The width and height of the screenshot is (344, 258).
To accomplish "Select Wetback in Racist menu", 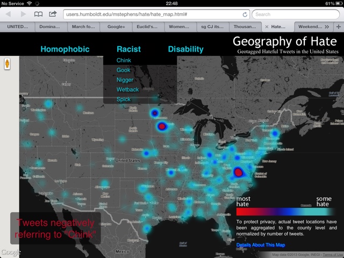I will 128,90.
